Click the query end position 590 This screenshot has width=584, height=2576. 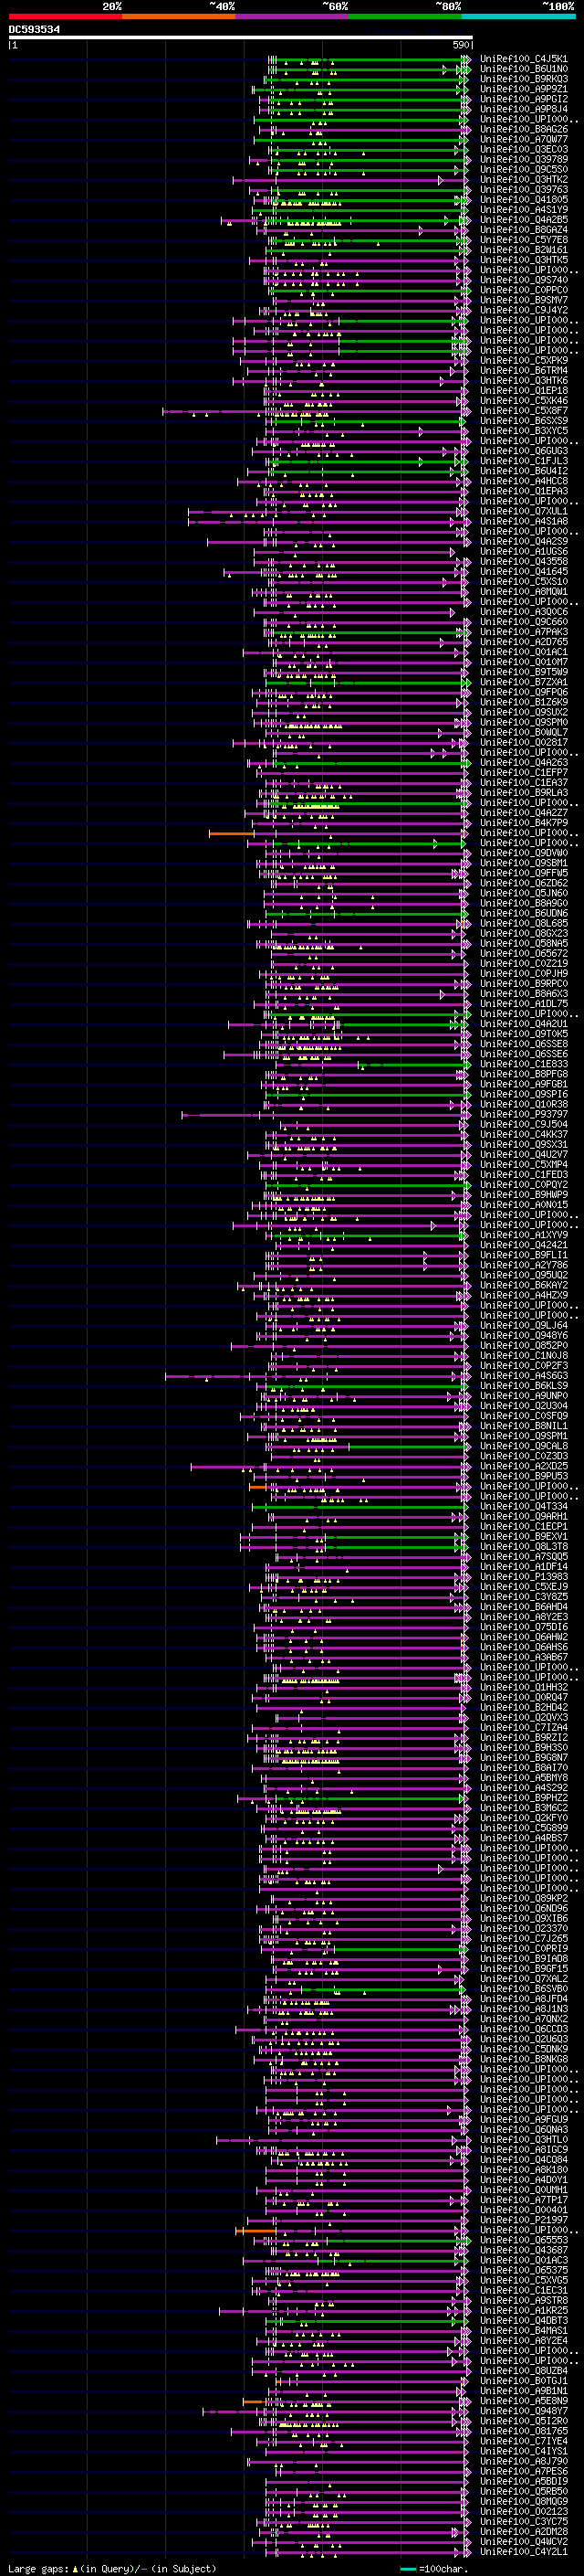coord(461,45)
